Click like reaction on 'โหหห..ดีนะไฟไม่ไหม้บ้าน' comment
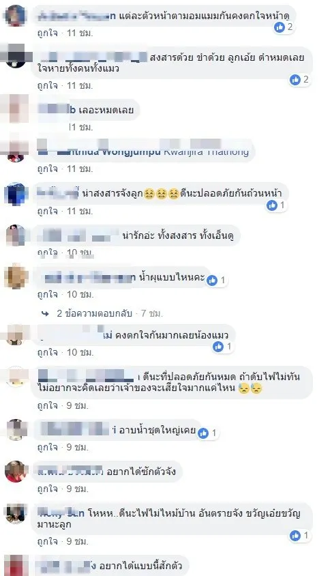 [295, 536]
